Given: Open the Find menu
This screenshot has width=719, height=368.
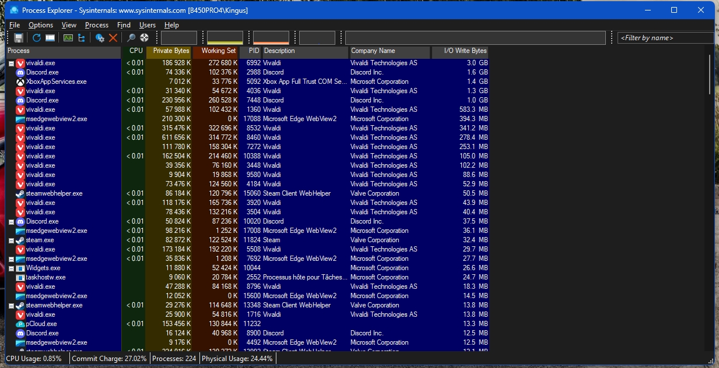Looking at the screenshot, I should (x=124, y=25).
